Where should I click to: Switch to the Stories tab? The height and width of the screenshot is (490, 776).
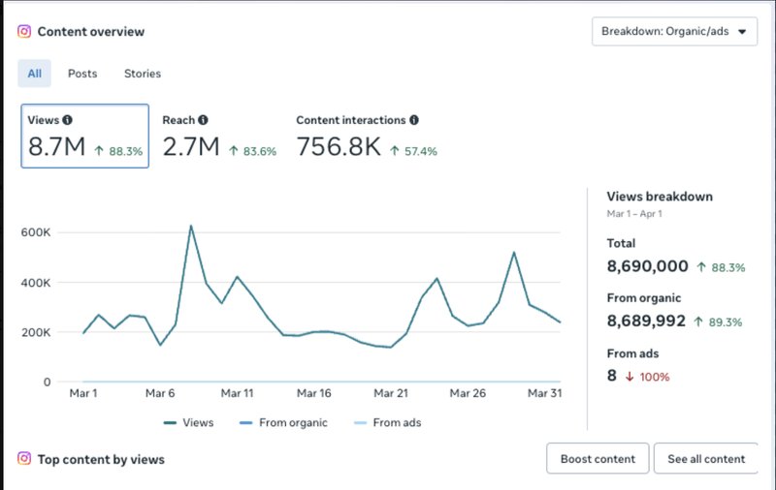pos(143,74)
